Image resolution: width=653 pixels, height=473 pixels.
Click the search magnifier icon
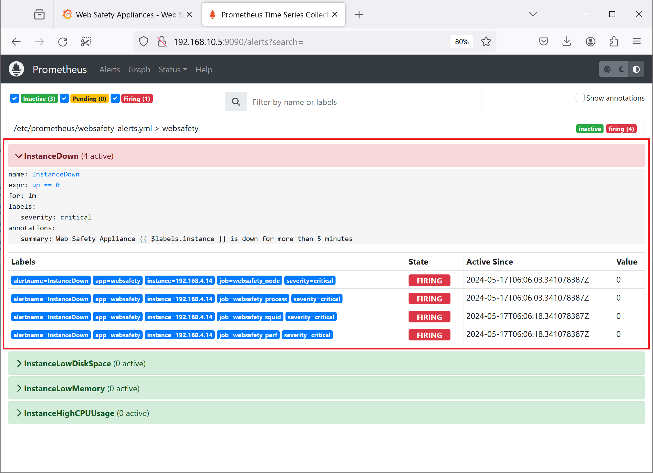click(236, 102)
